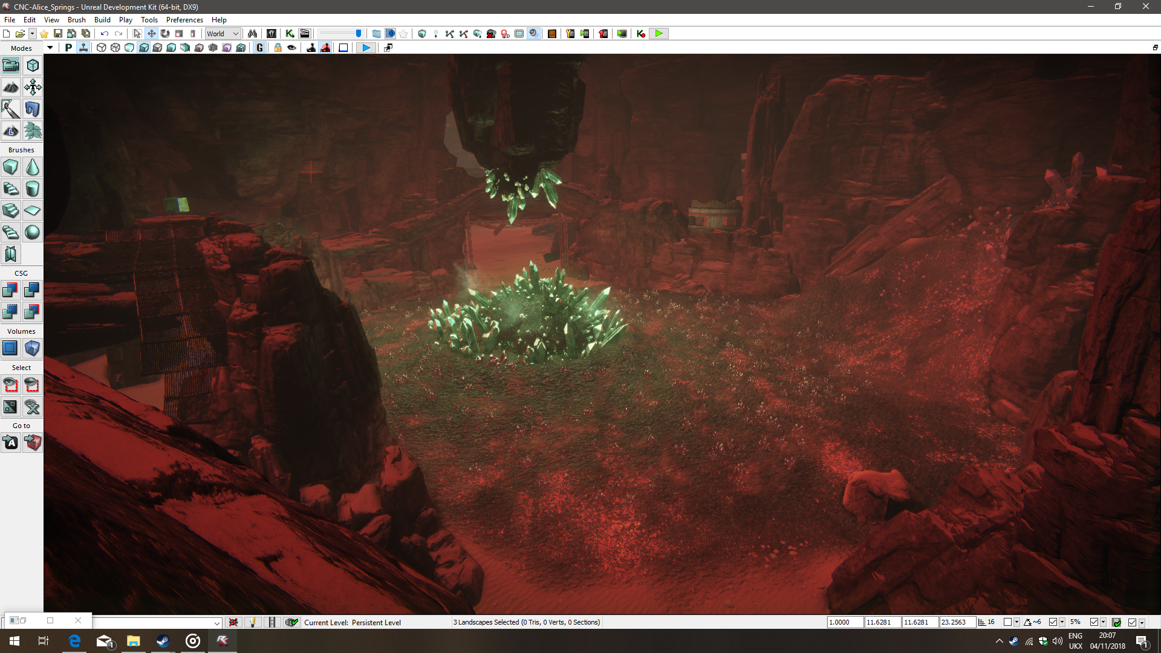Open the Brush menu
Viewport: 1161px width, 653px height.
coord(76,20)
